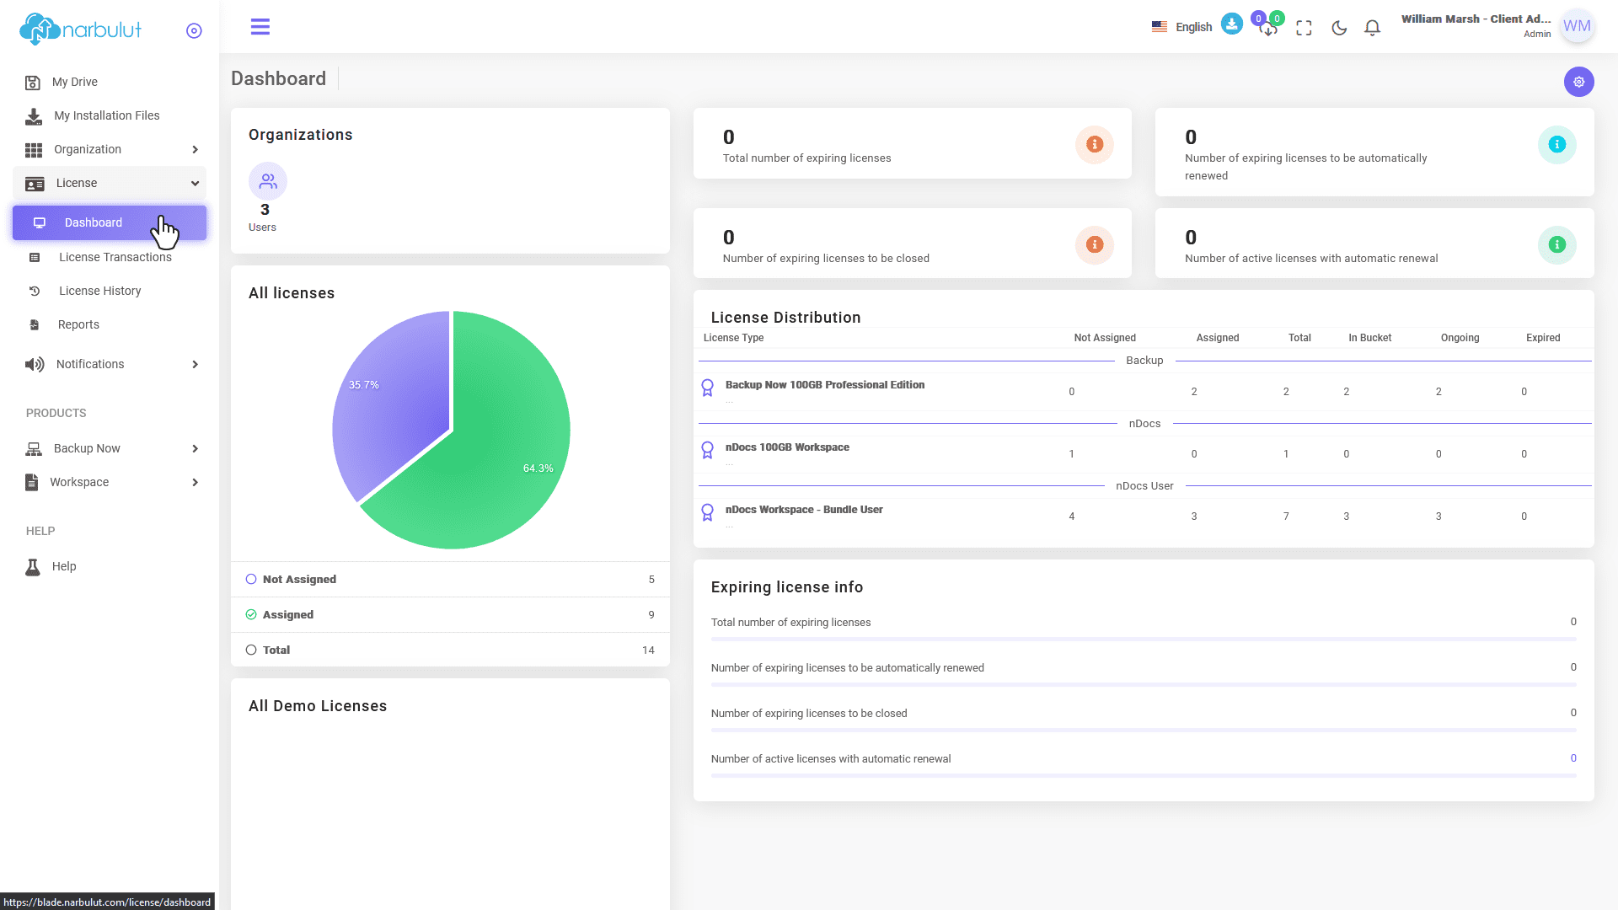Click info icon for total expiring licenses
Image resolution: width=1618 pixels, height=910 pixels.
coord(1095,144)
